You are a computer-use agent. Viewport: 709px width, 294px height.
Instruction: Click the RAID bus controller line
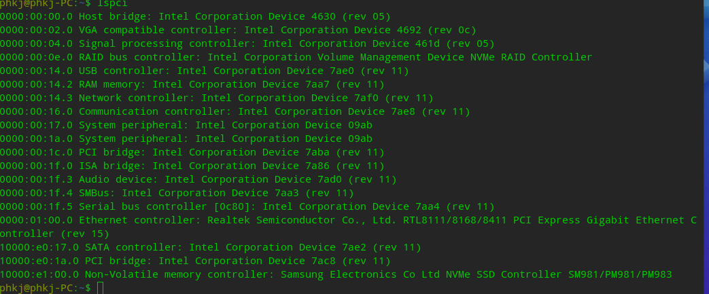pos(296,57)
